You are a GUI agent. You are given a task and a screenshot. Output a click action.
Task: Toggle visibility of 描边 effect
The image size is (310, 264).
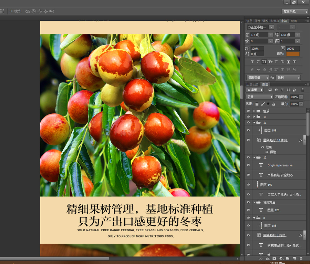267,152
